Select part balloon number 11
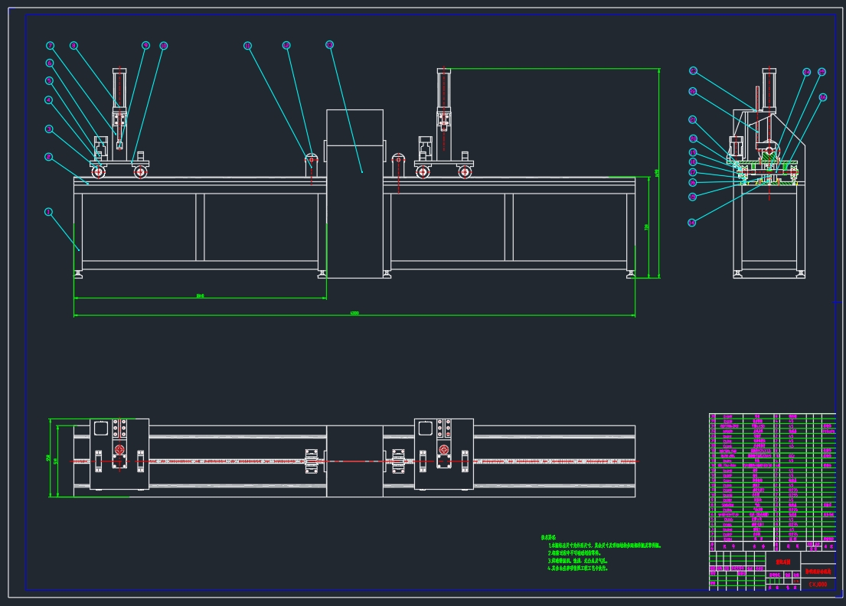 (x=247, y=46)
